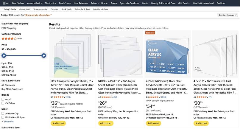This screenshot has height=129, width=240.
Task: Expand the Prime menu dropdown
Action: coord(95,3)
